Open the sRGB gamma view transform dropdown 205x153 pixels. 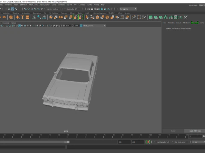tap(94, 25)
